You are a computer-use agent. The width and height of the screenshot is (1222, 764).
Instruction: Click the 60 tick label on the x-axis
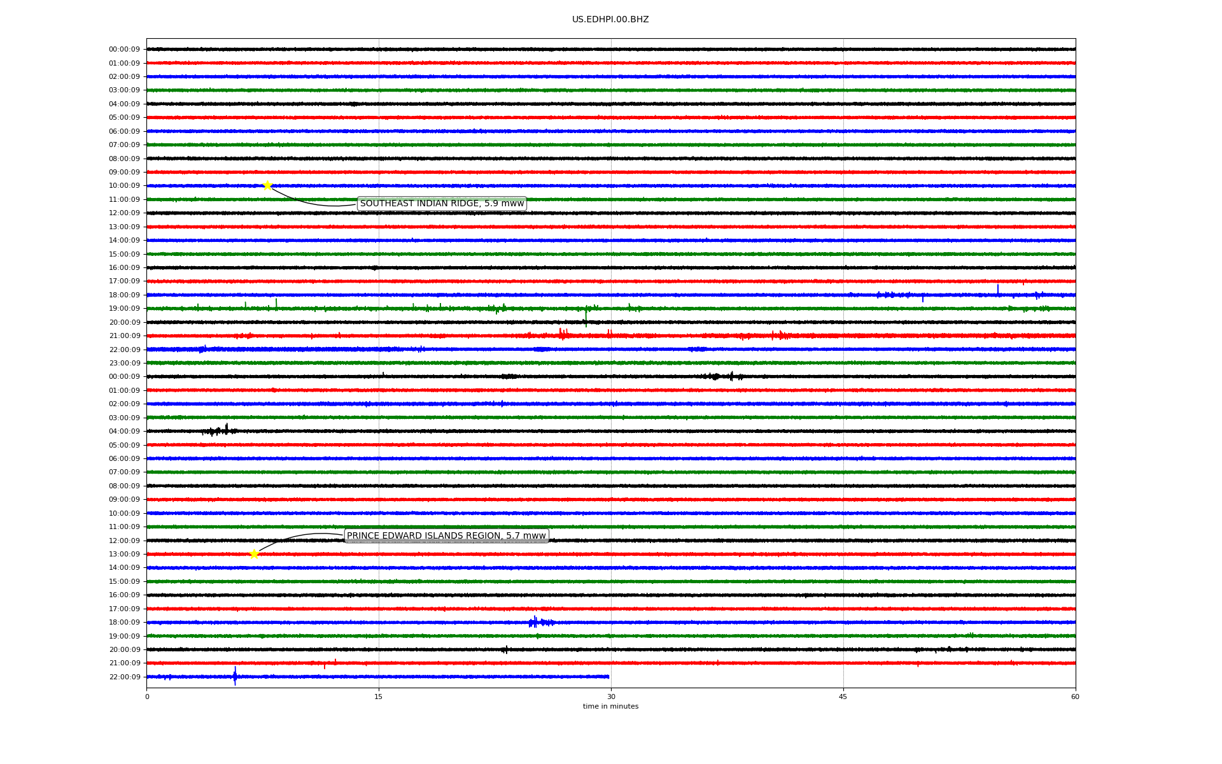tap(1075, 697)
